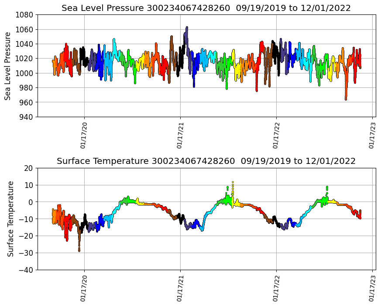Click the Sea Level Pressure chart title
This screenshot has width=381, height=306.
206,8
